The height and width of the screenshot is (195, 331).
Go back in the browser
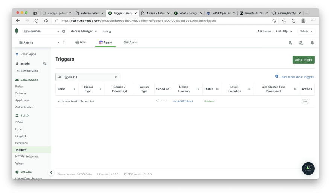[x=18, y=21]
